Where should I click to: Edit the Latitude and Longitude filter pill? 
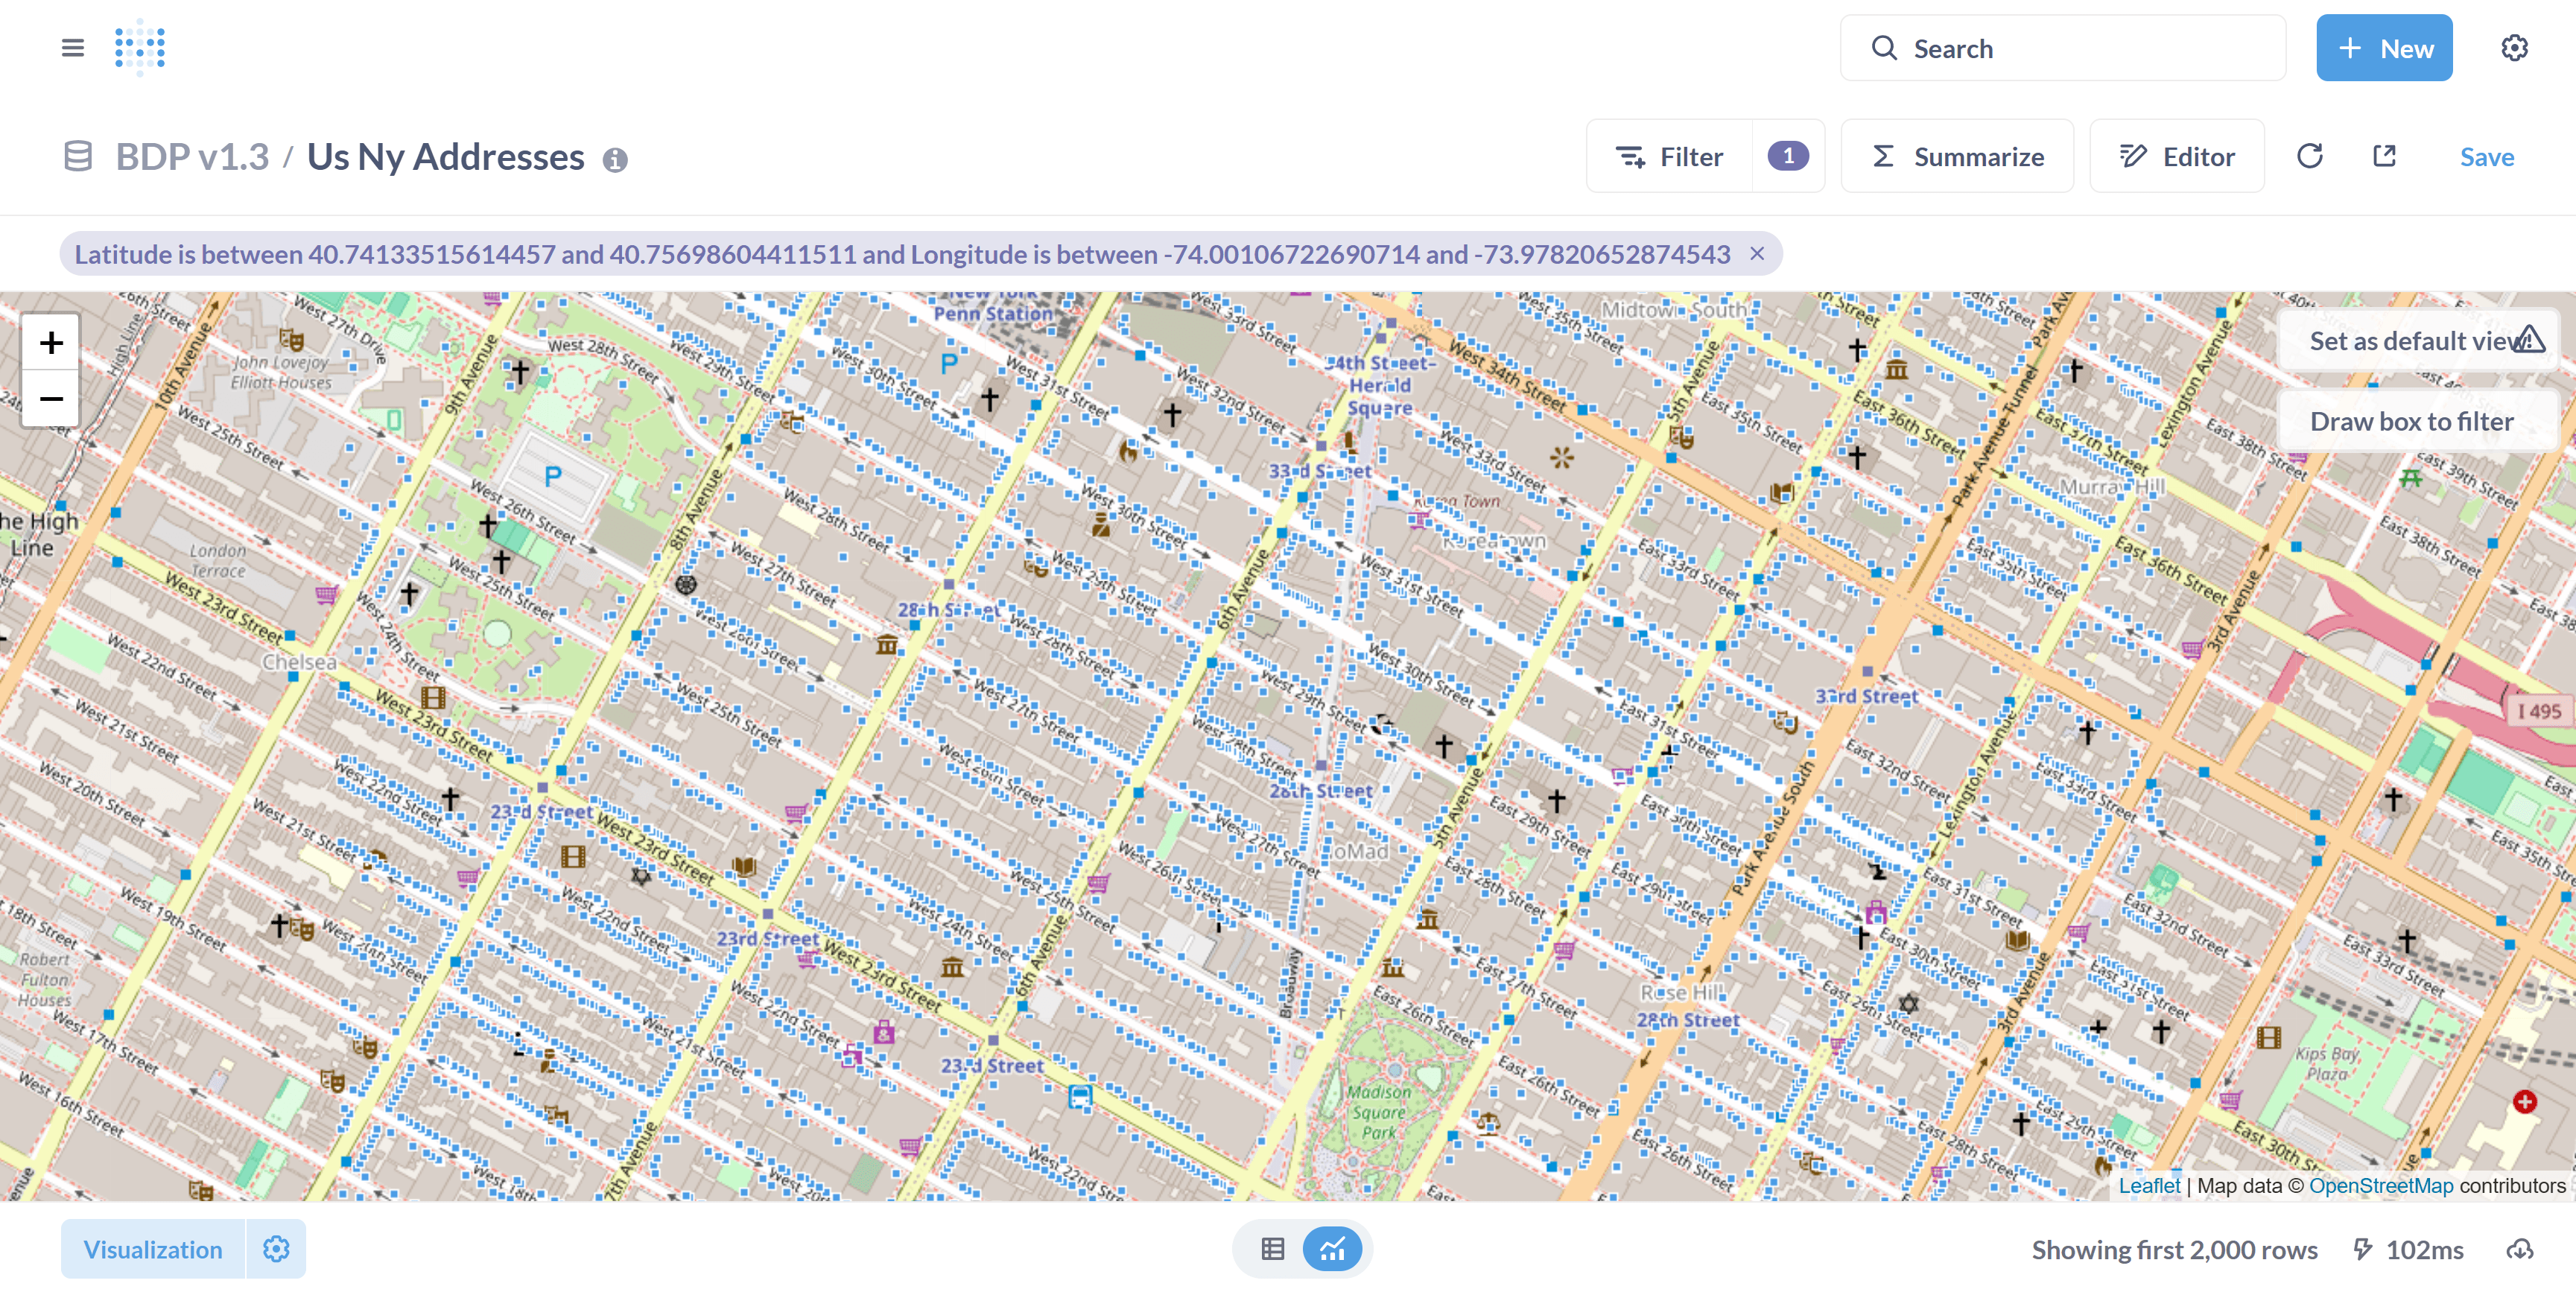click(902, 254)
